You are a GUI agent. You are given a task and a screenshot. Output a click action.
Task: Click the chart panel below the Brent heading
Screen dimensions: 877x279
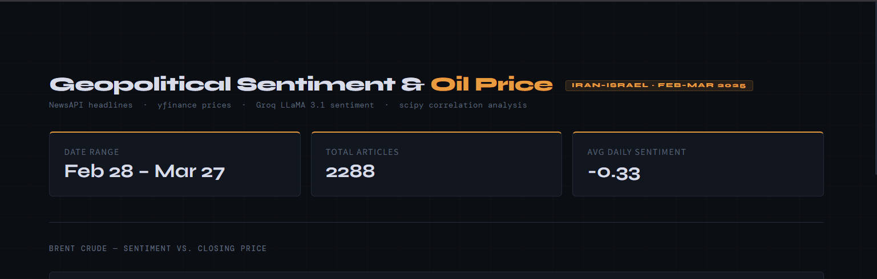[436, 276]
